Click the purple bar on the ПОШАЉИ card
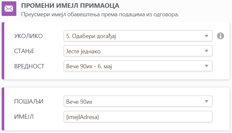 (3, 109)
